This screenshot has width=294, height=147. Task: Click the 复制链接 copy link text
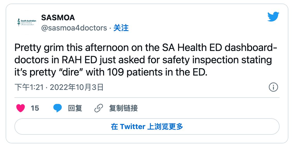click(123, 108)
